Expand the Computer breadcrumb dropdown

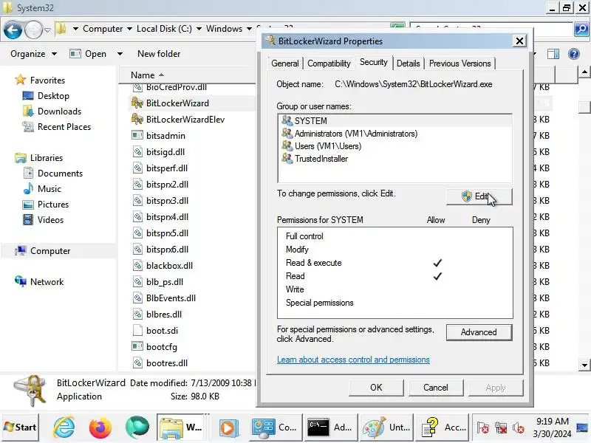(x=130, y=29)
